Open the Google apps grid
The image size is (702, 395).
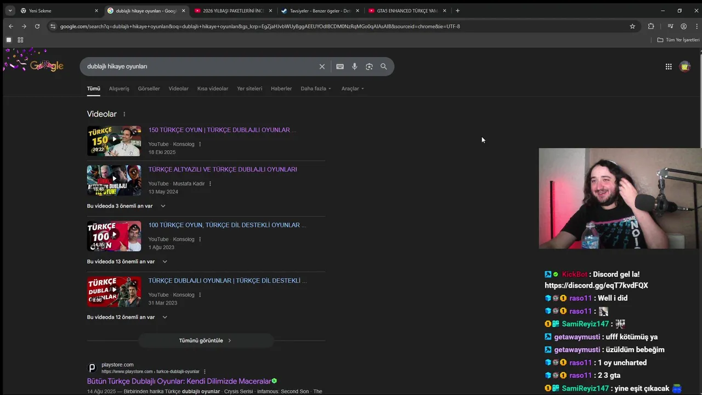tap(669, 66)
